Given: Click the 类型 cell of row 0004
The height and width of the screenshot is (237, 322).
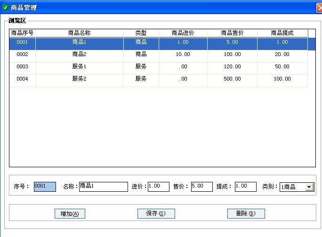Looking at the screenshot, I should 141,81.
